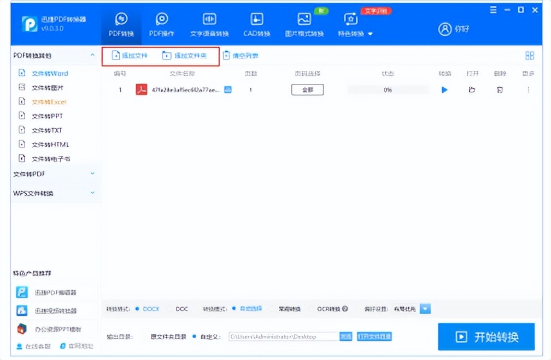Open the PDF操作 tab in top bar
Screen dimensions: 551x360
(x=162, y=25)
